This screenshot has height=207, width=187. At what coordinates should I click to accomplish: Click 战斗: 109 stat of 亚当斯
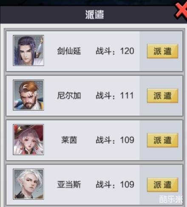click(115, 184)
